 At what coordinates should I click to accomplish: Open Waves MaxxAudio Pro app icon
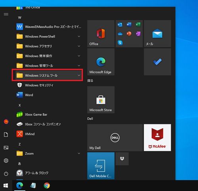click(19, 27)
